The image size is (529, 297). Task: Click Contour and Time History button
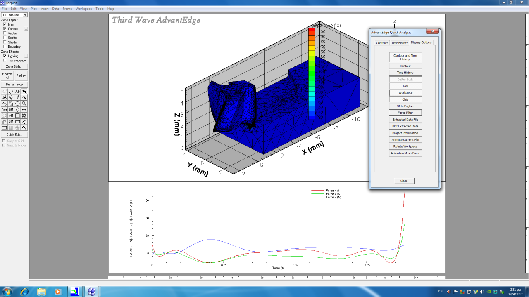405,57
